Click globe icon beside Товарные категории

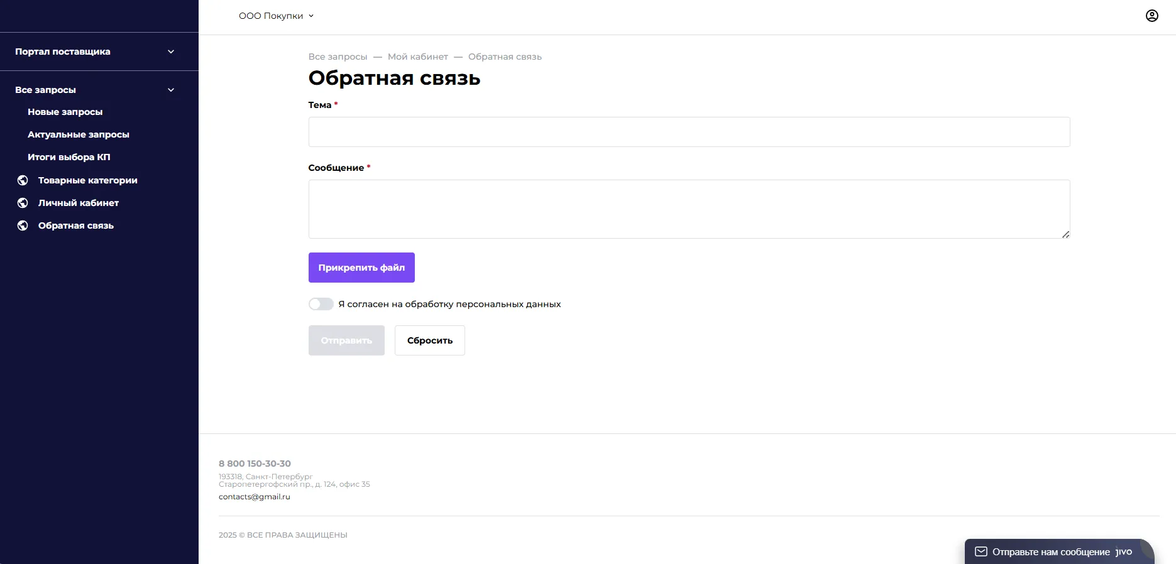click(23, 180)
